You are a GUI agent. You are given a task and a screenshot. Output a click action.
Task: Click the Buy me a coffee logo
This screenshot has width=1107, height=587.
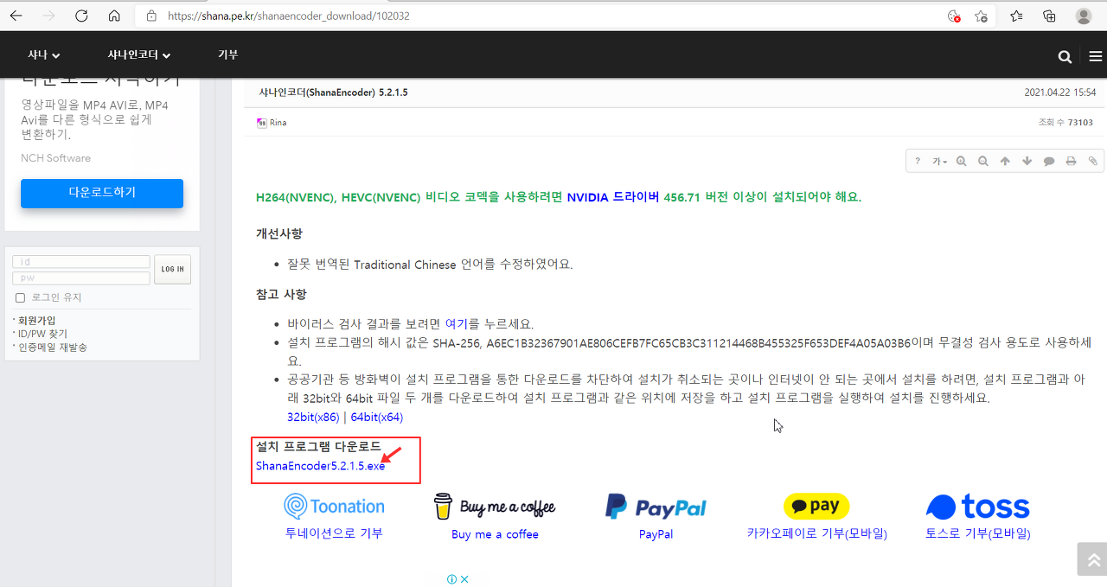(495, 507)
